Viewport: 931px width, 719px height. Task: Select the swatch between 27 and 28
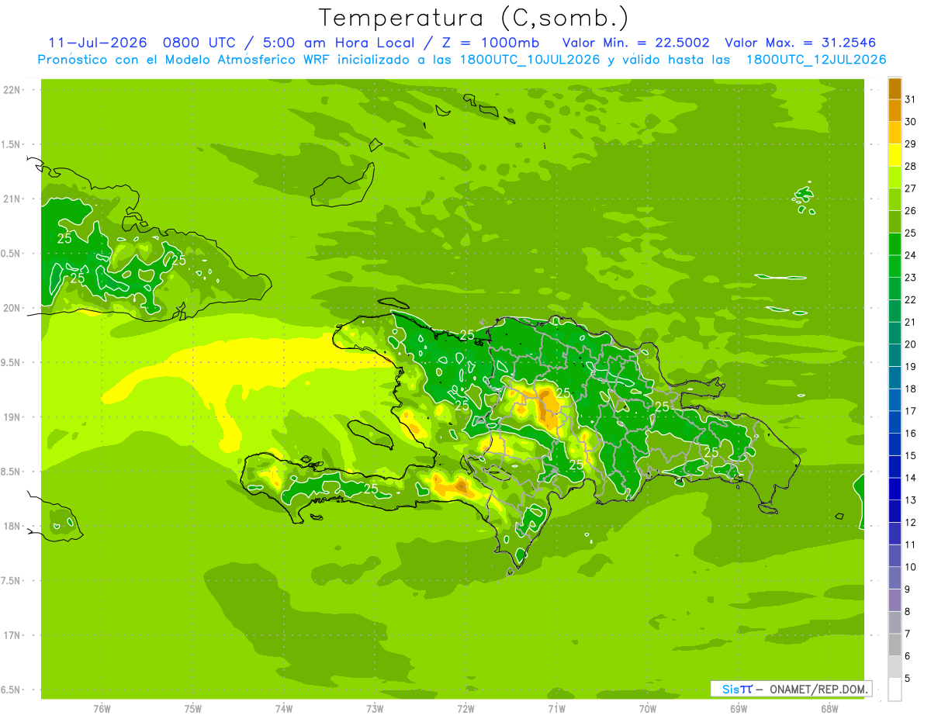click(895, 177)
